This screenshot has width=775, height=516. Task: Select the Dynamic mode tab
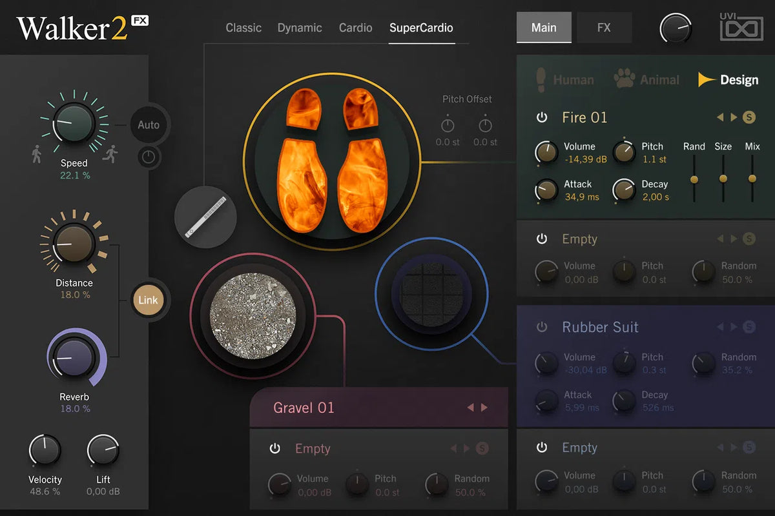point(300,28)
